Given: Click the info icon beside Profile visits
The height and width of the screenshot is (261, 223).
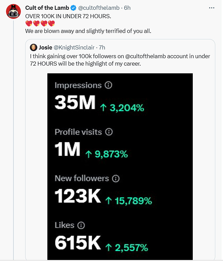Looking at the screenshot, I should pyautogui.click(x=108, y=132).
